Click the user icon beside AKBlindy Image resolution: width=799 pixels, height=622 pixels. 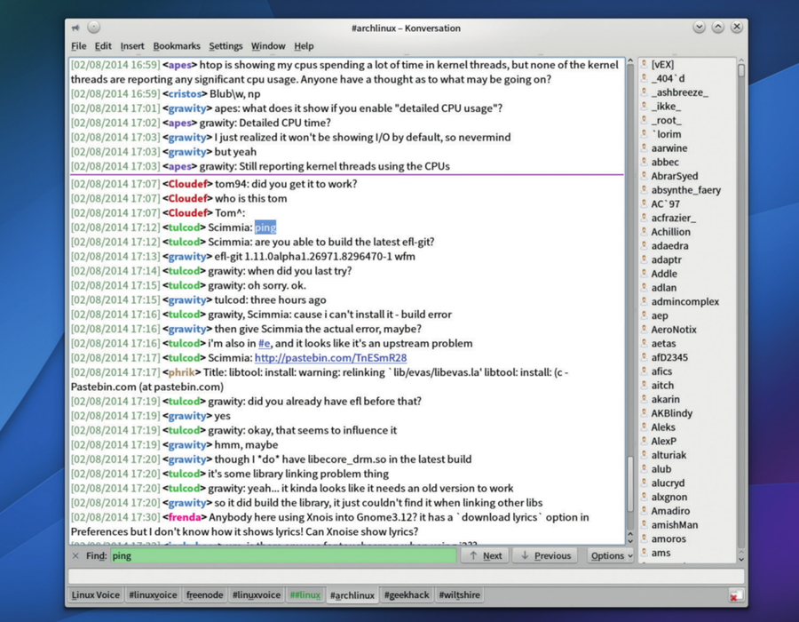645,413
